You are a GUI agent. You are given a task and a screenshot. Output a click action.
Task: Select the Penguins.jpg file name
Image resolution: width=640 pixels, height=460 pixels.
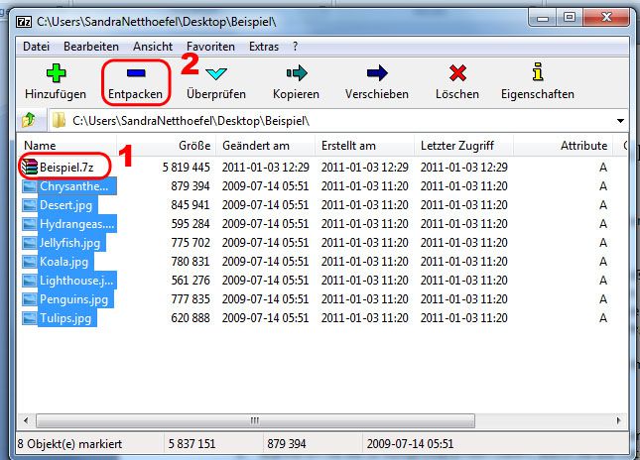click(x=73, y=299)
